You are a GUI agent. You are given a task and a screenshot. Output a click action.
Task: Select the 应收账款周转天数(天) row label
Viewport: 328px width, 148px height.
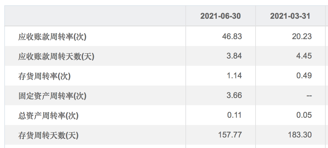(x=56, y=56)
